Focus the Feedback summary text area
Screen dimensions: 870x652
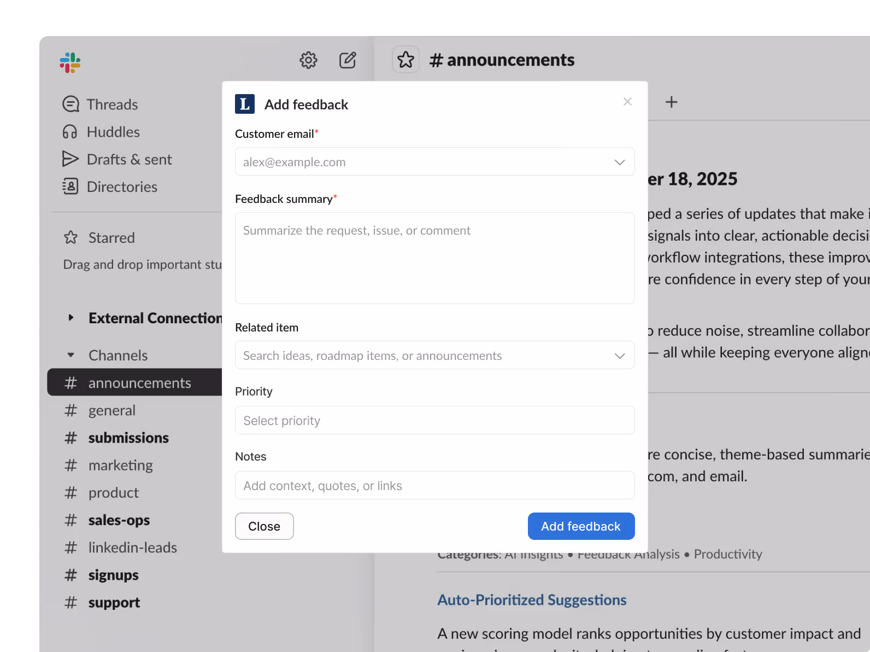click(435, 258)
